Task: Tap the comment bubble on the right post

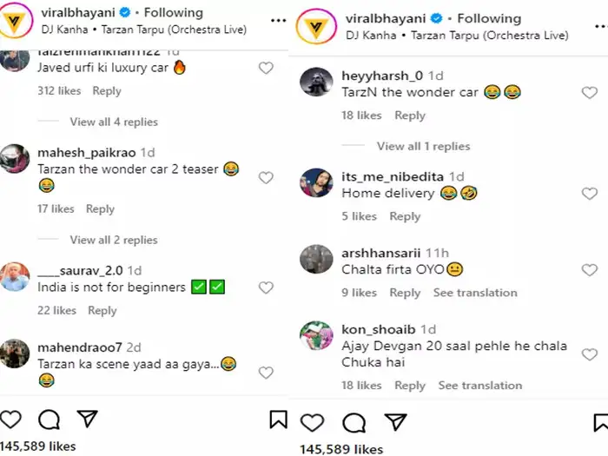Action: (354, 422)
